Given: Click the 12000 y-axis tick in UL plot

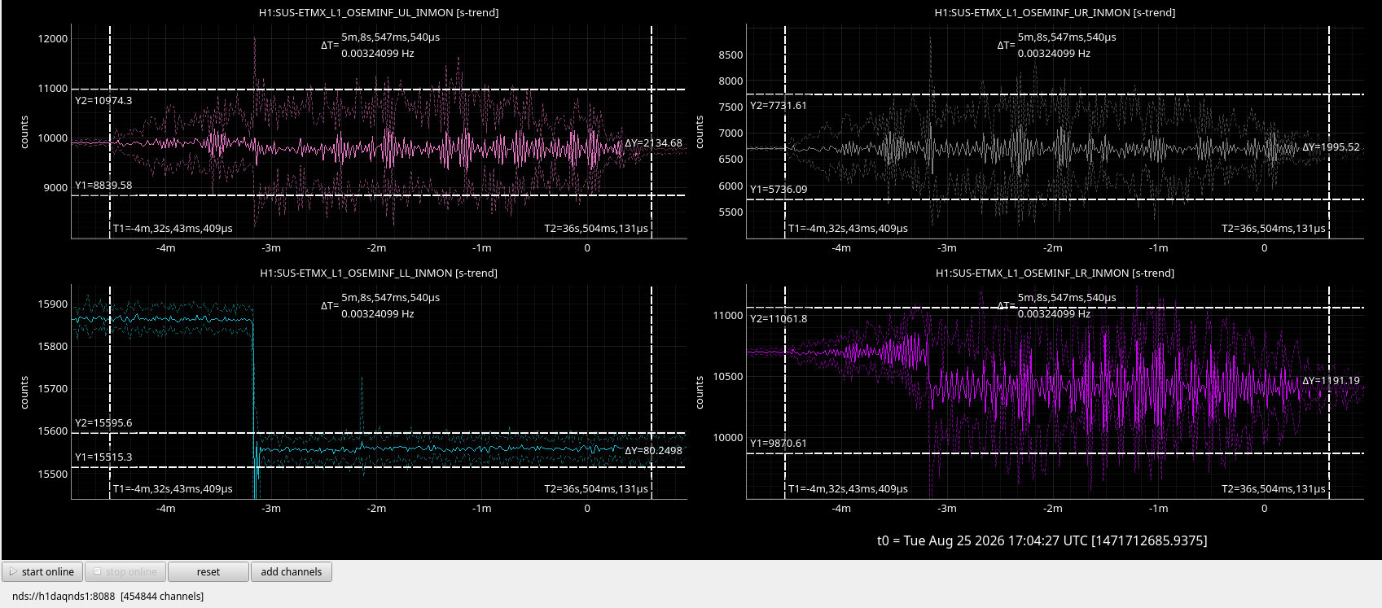Looking at the screenshot, I should [x=53, y=38].
